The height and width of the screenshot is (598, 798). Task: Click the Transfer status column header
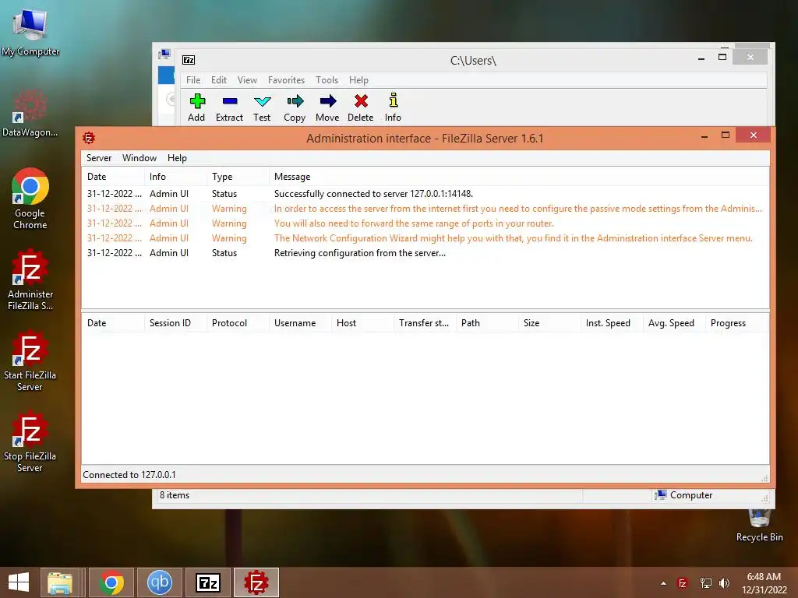click(x=425, y=323)
